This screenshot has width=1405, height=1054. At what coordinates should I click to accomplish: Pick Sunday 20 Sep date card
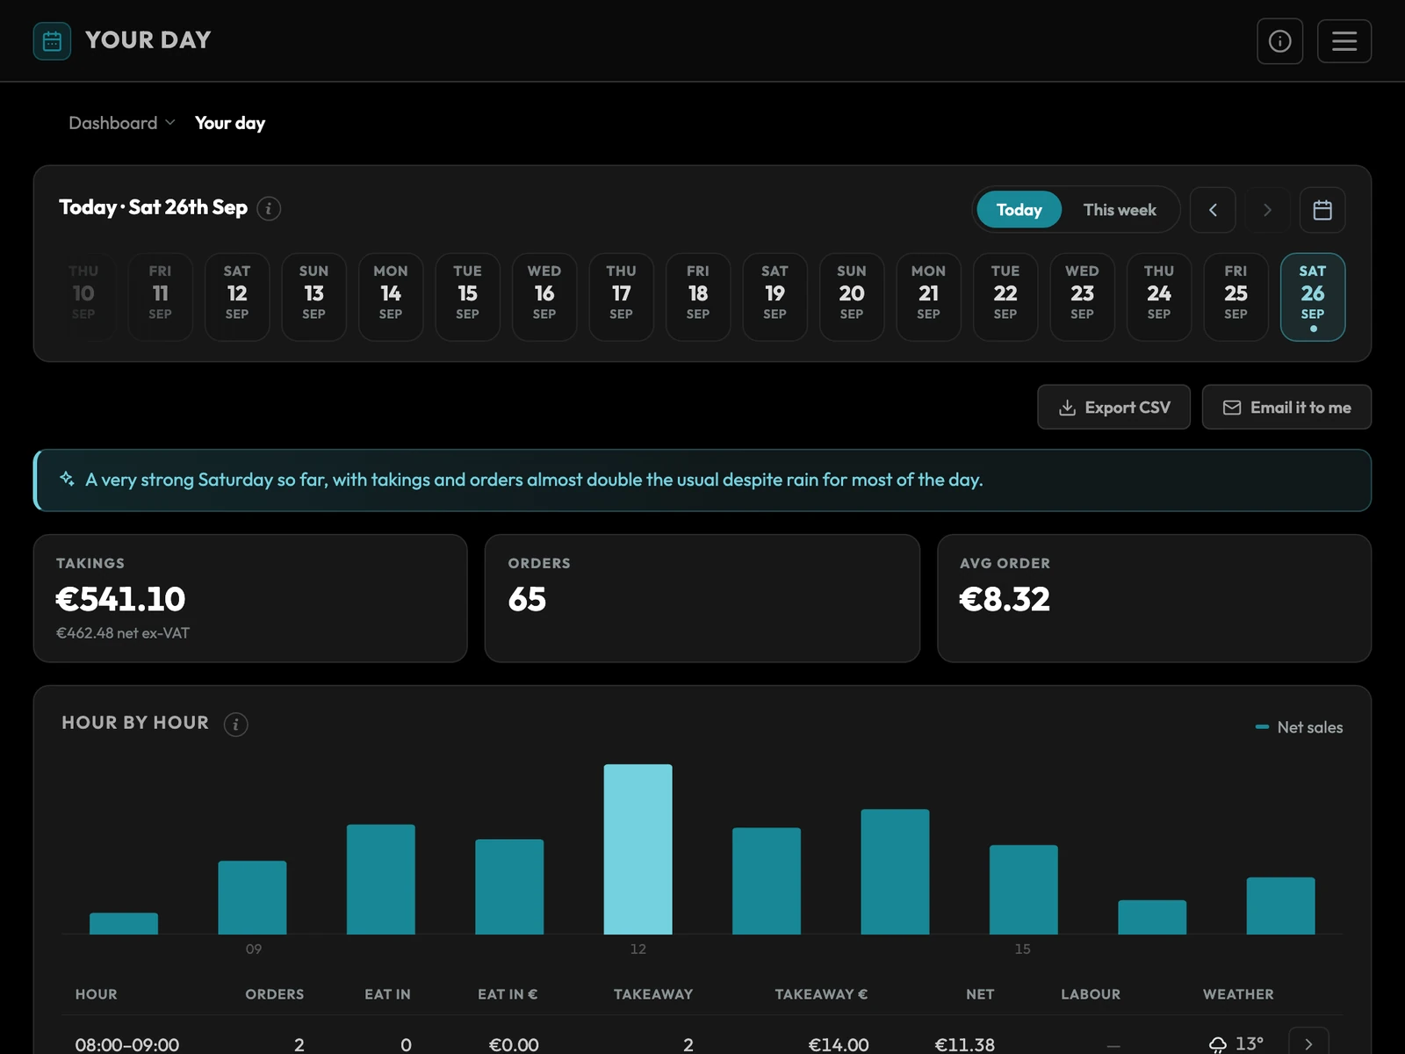852,297
